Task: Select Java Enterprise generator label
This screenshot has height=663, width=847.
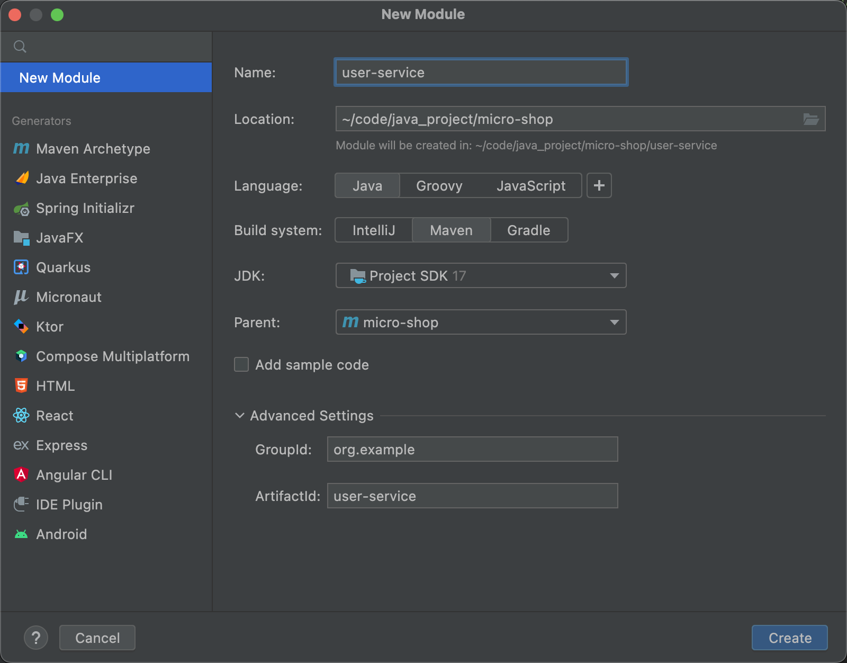Action: coord(87,178)
